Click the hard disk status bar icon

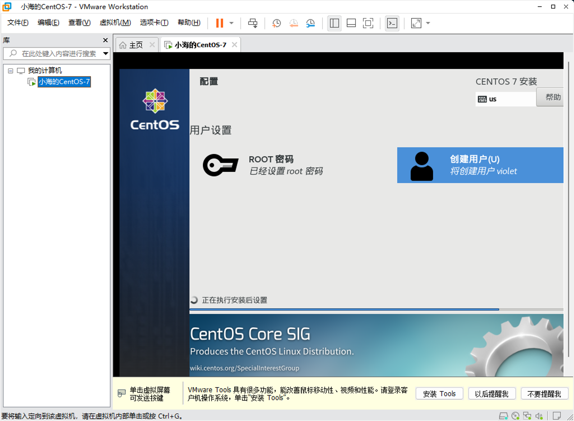(x=503, y=416)
